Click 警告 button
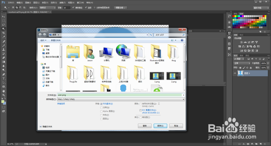 click(x=145, y=126)
